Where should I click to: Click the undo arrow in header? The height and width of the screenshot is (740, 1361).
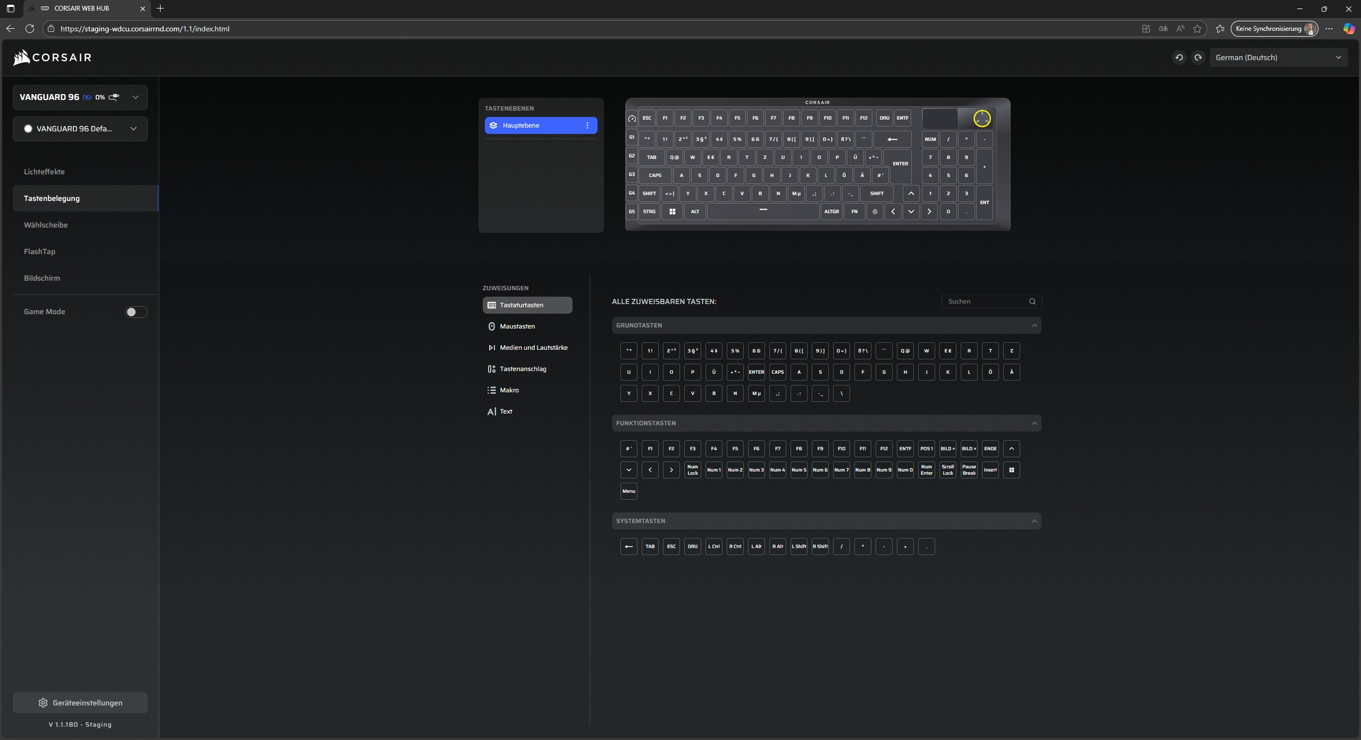(x=1179, y=57)
